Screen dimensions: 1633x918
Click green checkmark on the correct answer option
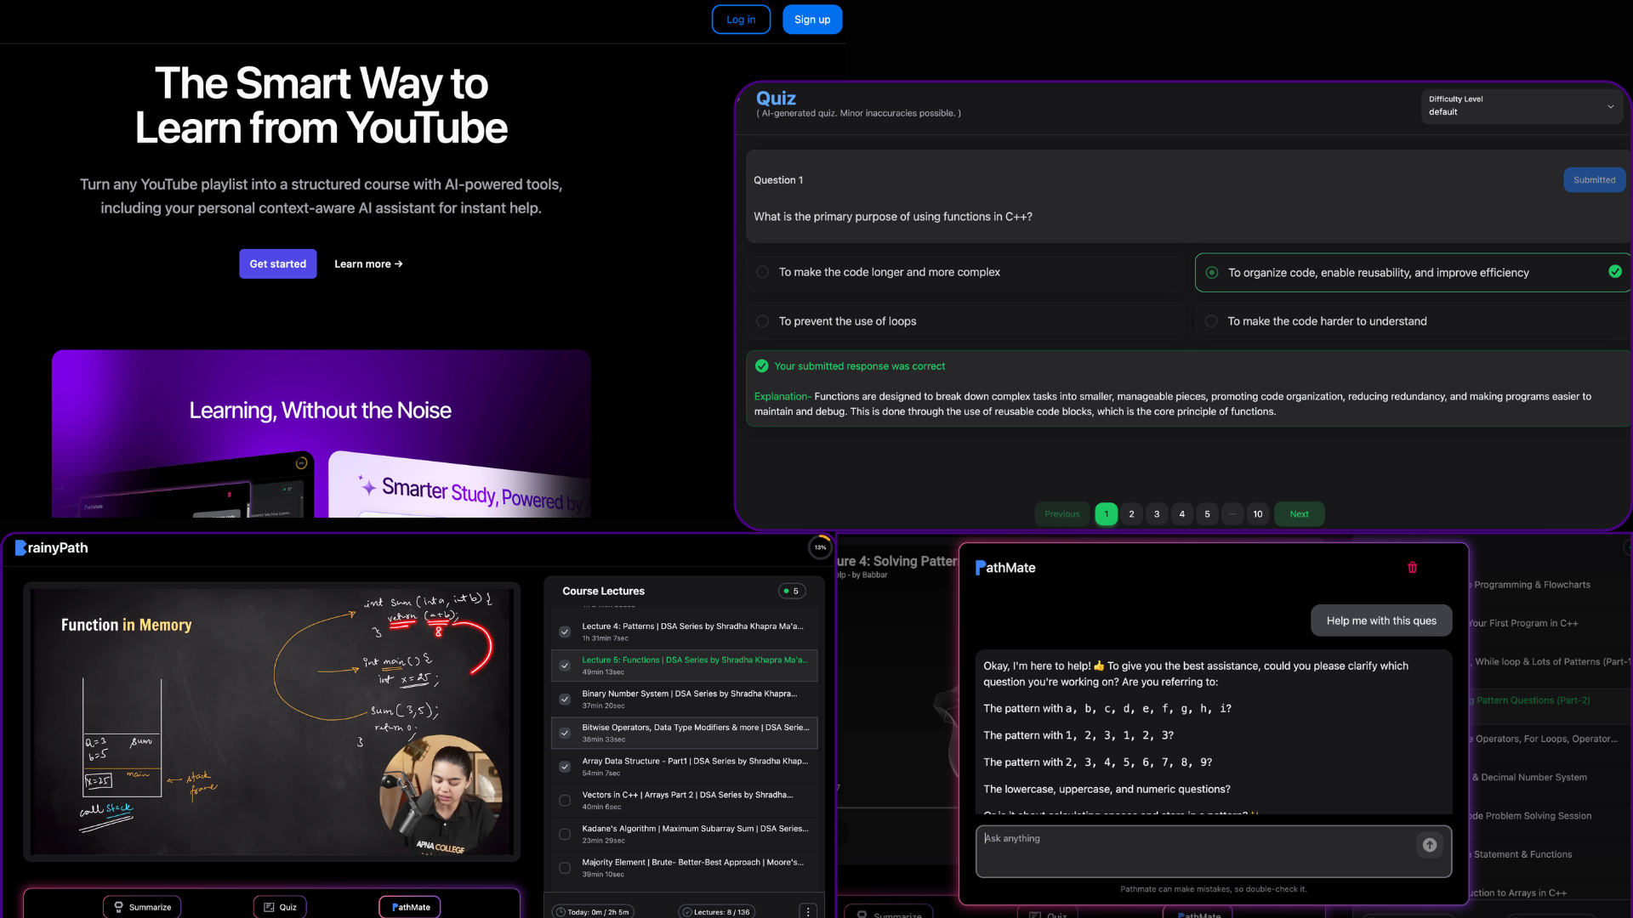(1615, 272)
